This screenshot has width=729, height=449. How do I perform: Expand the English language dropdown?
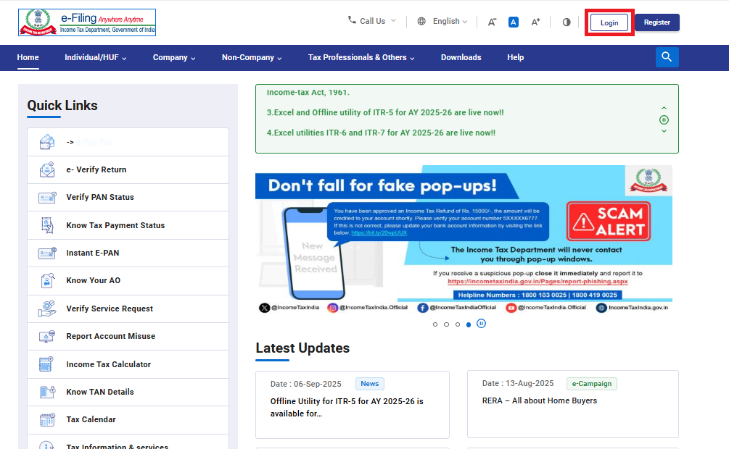tap(442, 22)
